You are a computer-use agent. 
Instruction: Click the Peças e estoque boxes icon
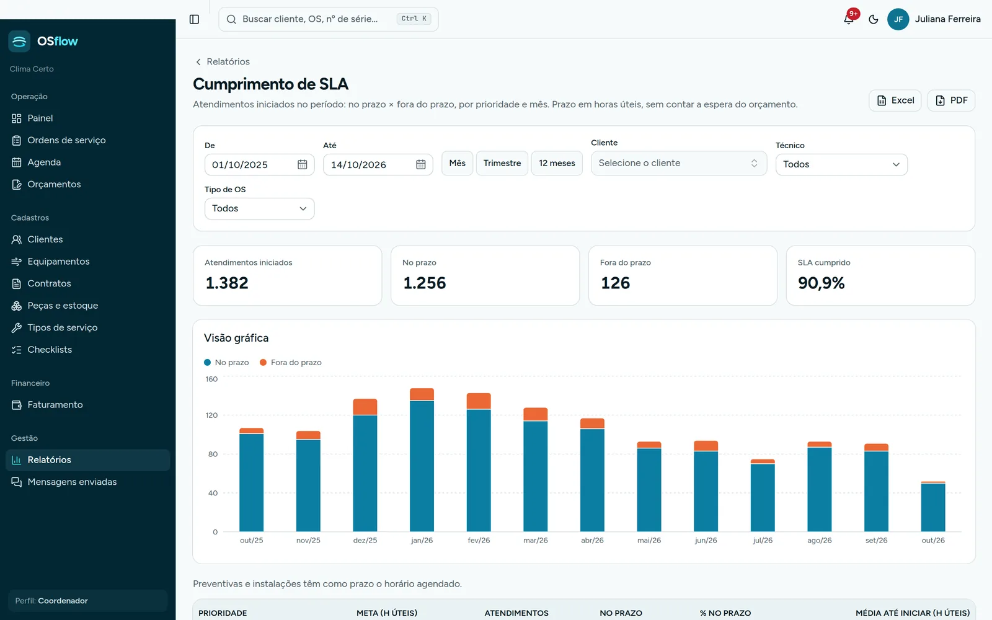click(17, 306)
